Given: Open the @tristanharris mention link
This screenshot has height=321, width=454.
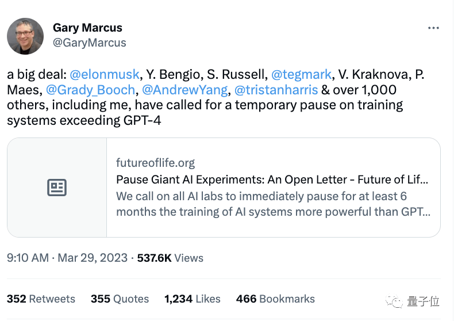Looking at the screenshot, I should tap(276, 90).
